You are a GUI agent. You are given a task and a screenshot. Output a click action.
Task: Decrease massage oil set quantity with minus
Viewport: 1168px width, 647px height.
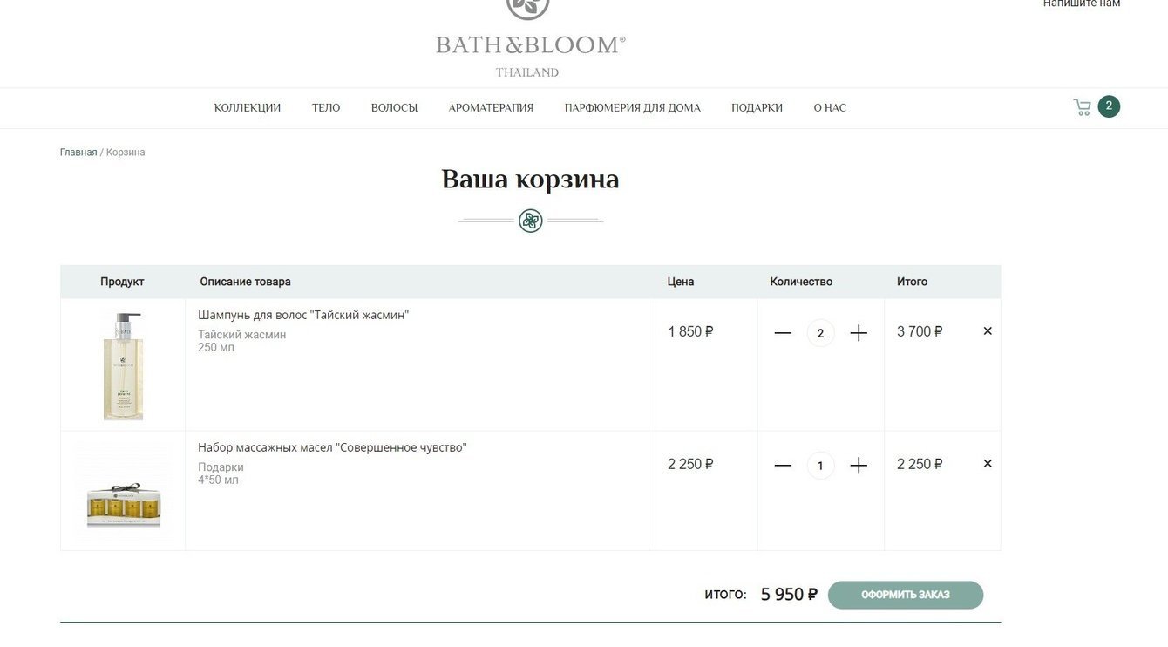pyautogui.click(x=783, y=466)
